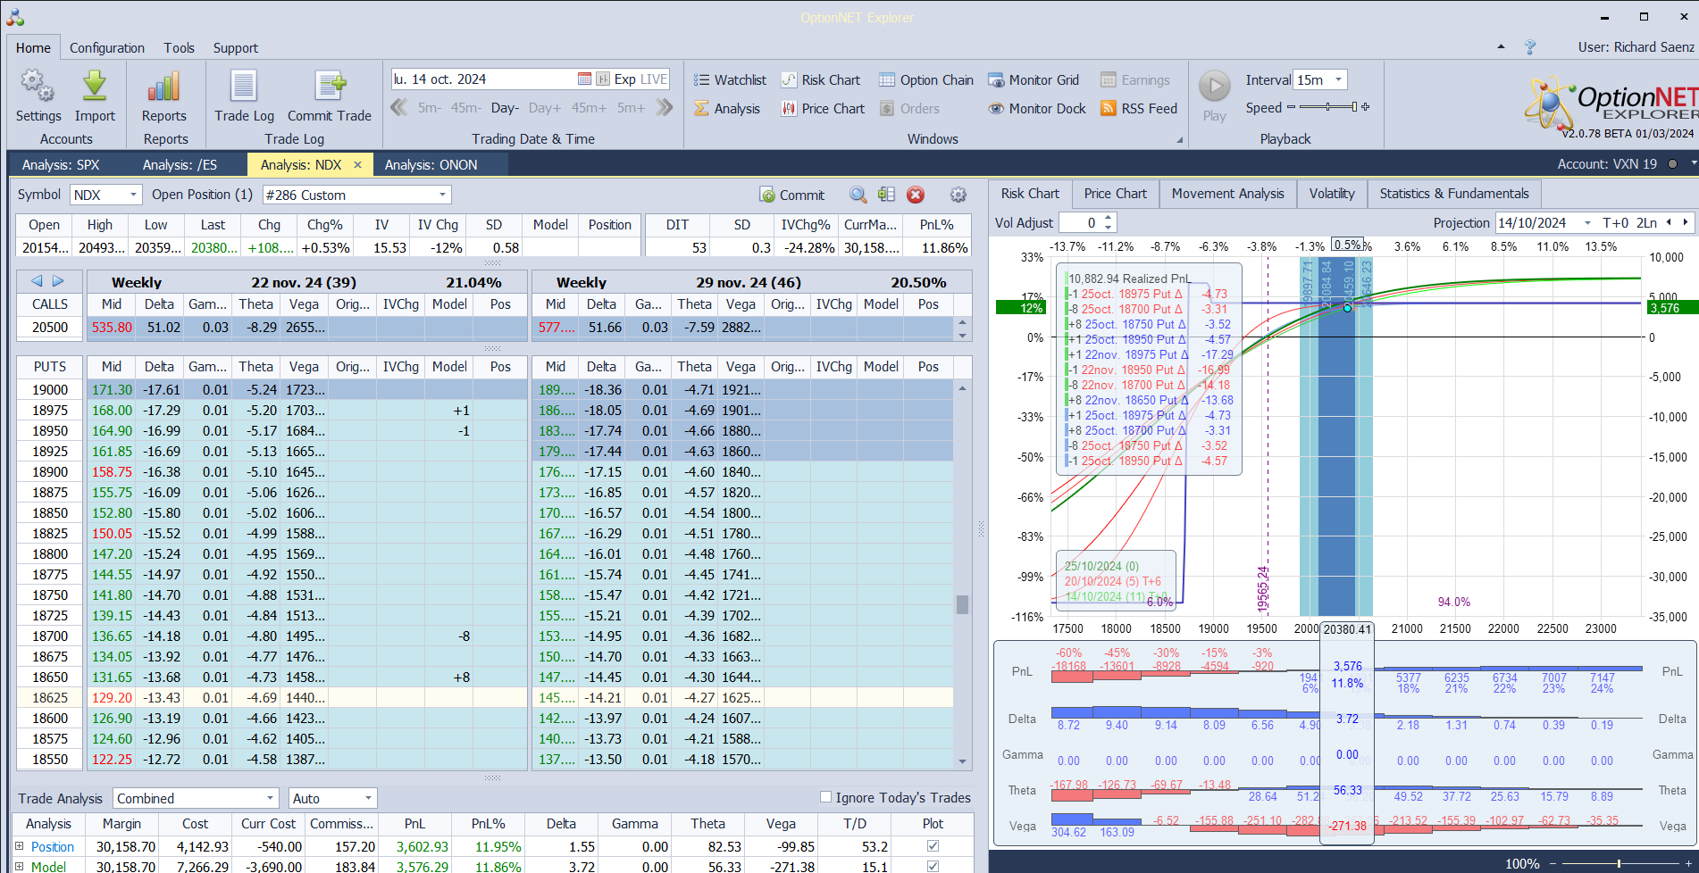This screenshot has height=873, width=1699.
Task: Step forward with the double right chevron
Action: pos(664,107)
